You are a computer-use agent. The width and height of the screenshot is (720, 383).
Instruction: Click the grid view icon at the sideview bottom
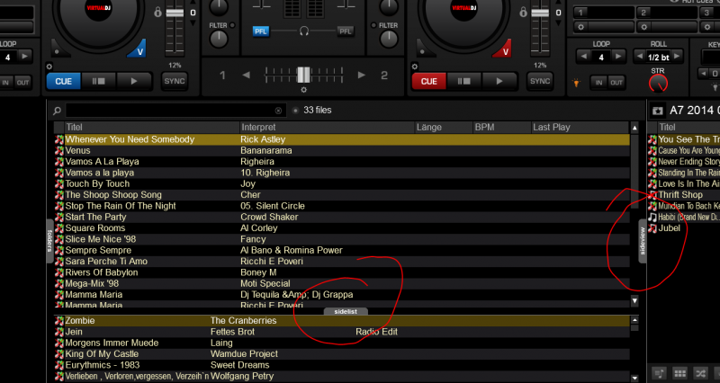coord(679,373)
